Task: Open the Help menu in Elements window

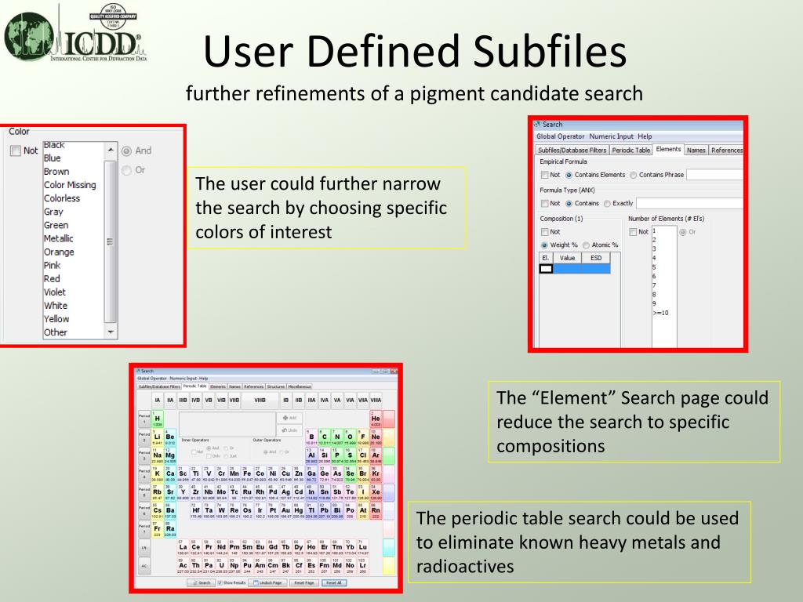Action: (x=645, y=136)
